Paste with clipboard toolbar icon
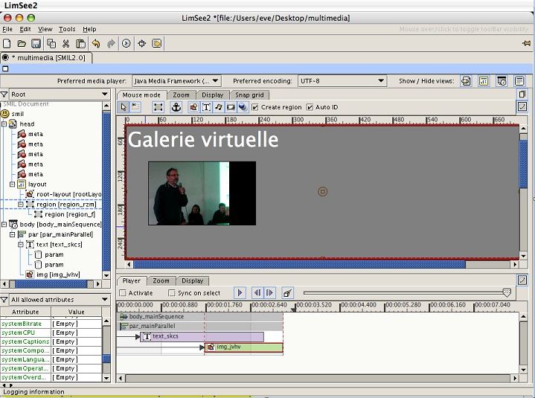Screen dimensions: 535x398 pos(81,43)
